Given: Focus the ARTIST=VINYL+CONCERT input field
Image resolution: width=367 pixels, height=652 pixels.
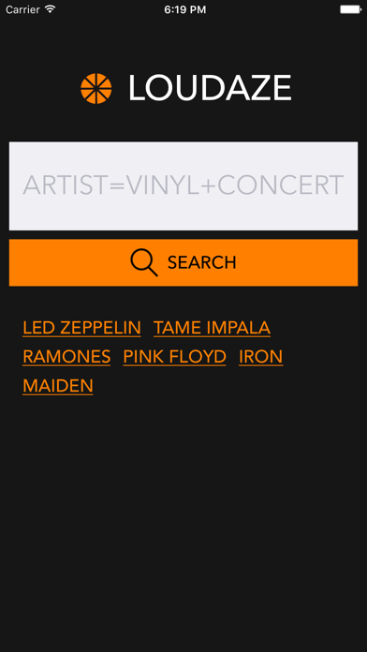Looking at the screenshot, I should click(x=183, y=185).
